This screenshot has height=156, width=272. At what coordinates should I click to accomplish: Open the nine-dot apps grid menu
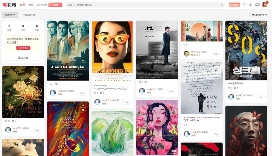[x=245, y=5]
